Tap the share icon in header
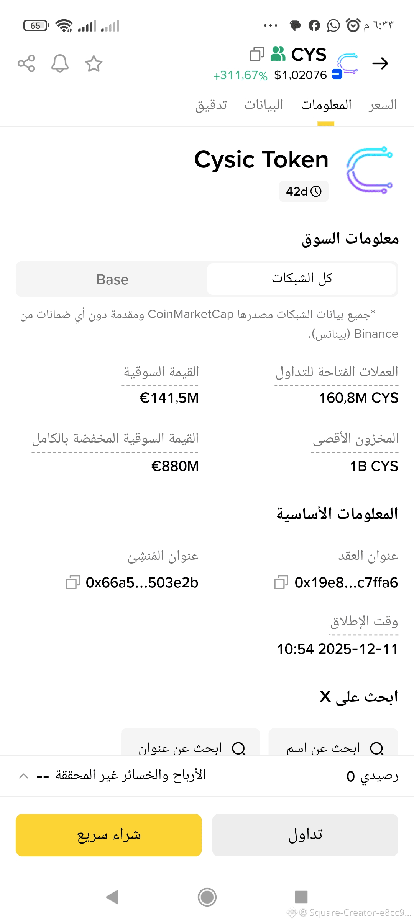This screenshot has height=922, width=414. coord(26,63)
